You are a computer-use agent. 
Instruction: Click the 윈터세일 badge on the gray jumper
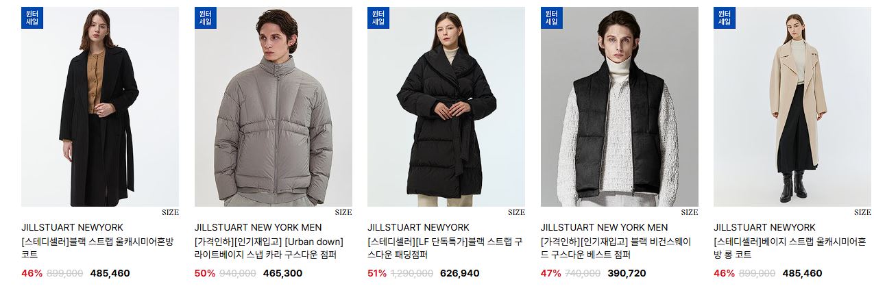pyautogui.click(x=206, y=18)
